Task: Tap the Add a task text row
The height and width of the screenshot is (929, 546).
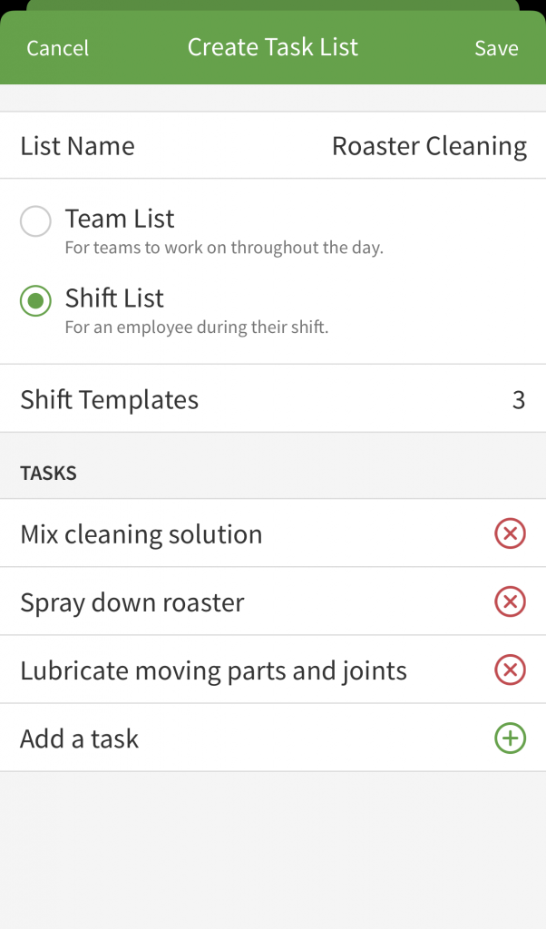Action: coord(79,738)
